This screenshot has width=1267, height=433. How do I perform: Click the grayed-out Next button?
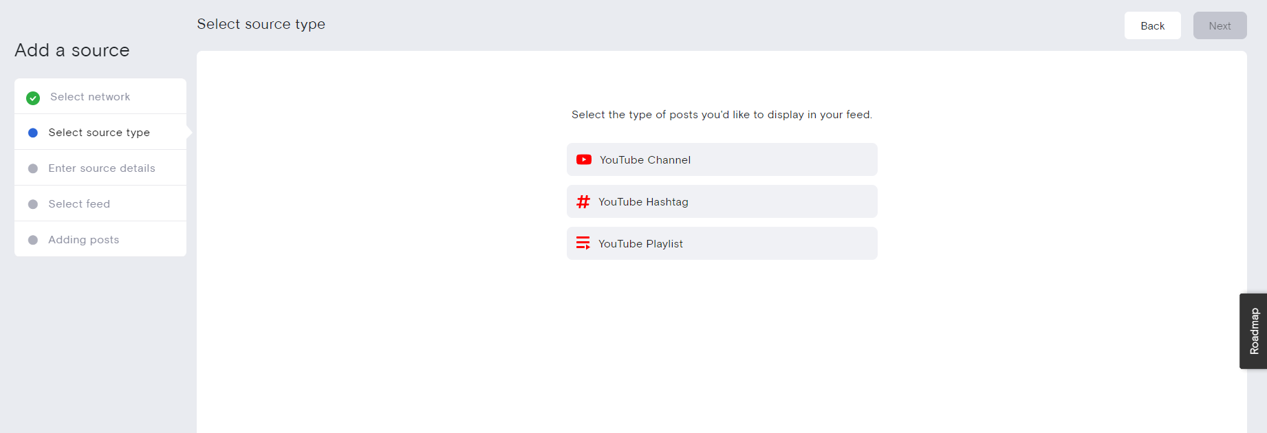pos(1220,25)
